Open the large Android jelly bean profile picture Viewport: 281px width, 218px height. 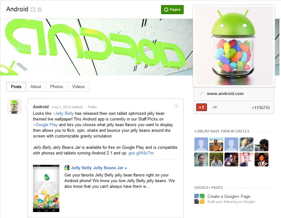click(x=234, y=46)
